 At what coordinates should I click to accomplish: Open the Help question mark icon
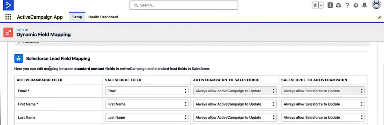click(347, 5)
